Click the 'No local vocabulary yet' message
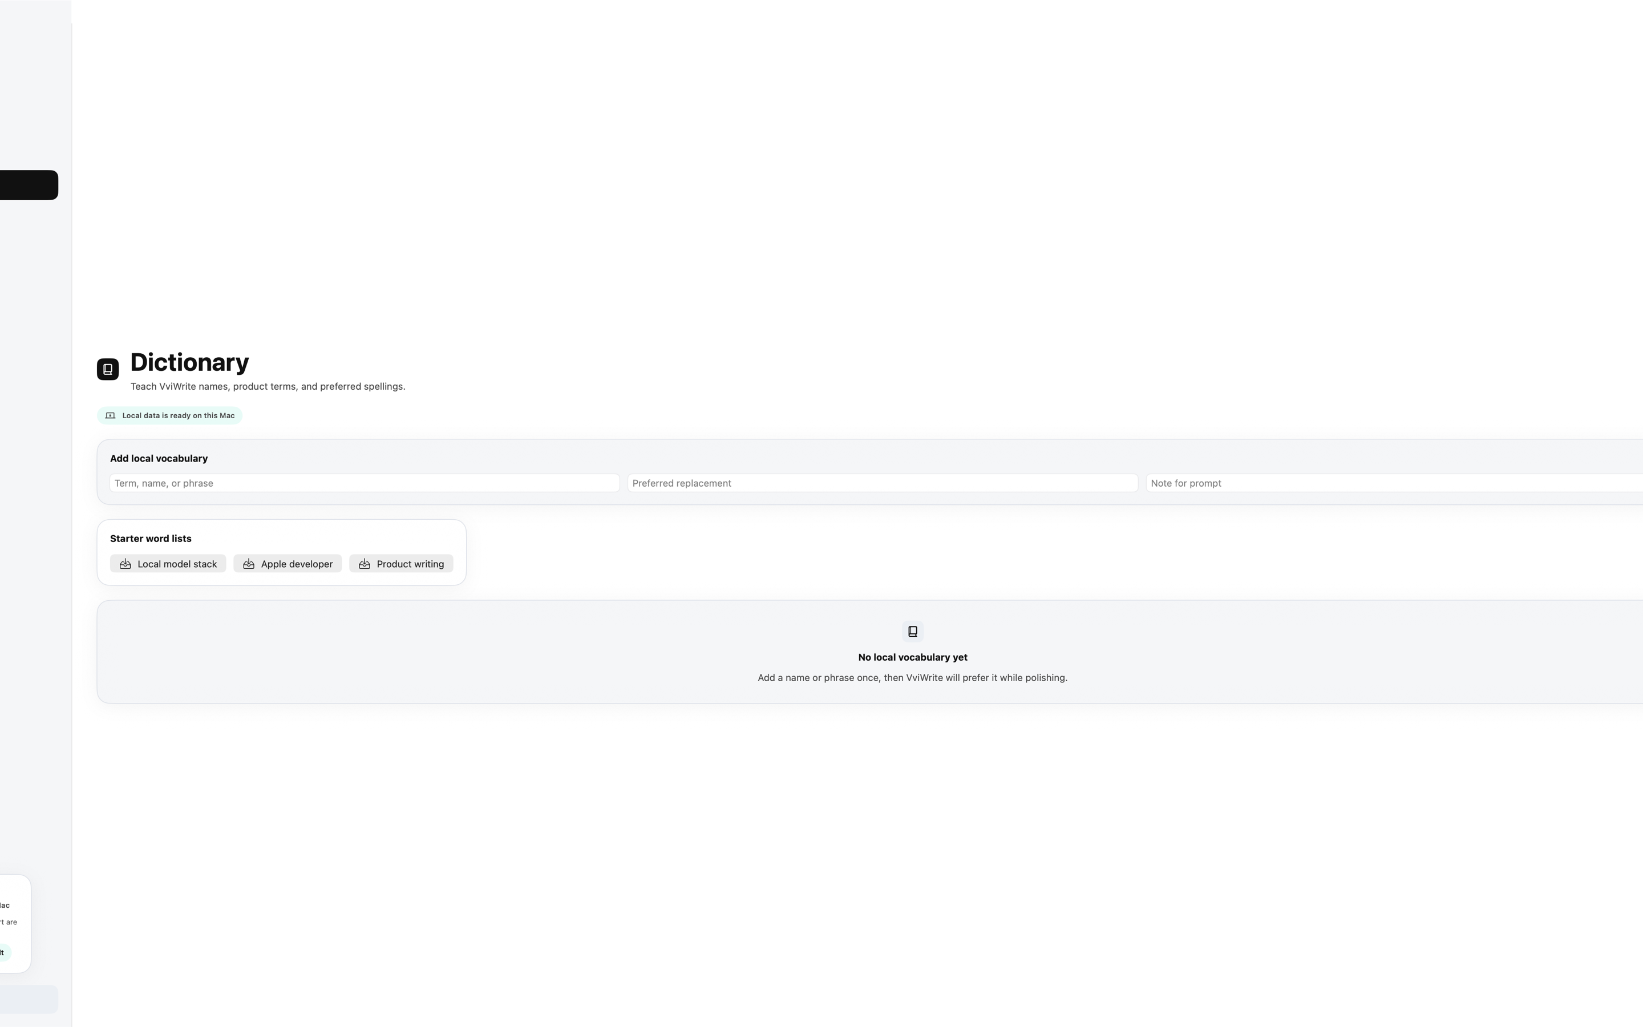 pyautogui.click(x=912, y=657)
